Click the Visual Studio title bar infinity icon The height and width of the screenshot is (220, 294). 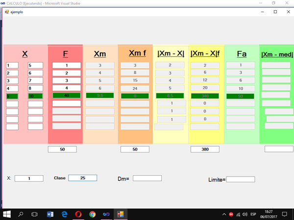pyautogui.click(x=3, y=3)
